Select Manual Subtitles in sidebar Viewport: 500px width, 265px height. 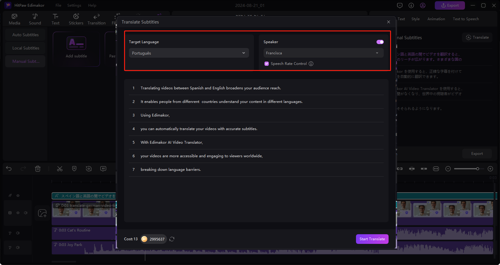(25, 61)
